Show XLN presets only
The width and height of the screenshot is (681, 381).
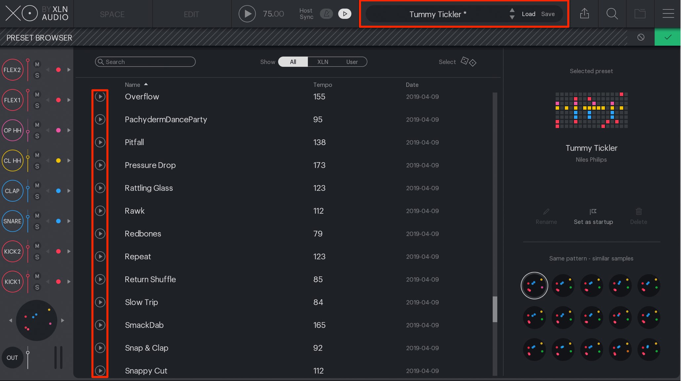click(323, 62)
